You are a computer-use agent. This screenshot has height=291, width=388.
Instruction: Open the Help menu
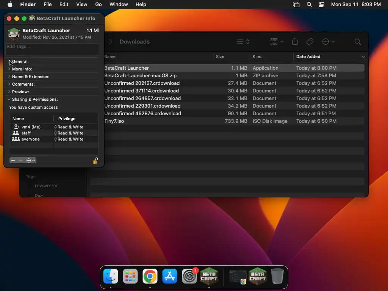coord(141,5)
